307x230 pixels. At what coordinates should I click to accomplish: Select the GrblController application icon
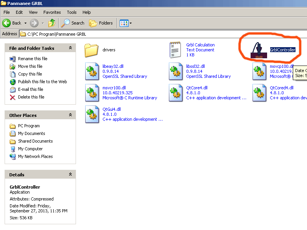point(259,50)
